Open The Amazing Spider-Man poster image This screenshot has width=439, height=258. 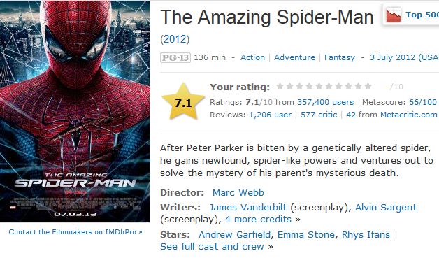[75, 111]
